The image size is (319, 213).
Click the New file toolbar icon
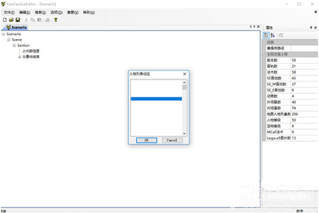tap(5, 20)
